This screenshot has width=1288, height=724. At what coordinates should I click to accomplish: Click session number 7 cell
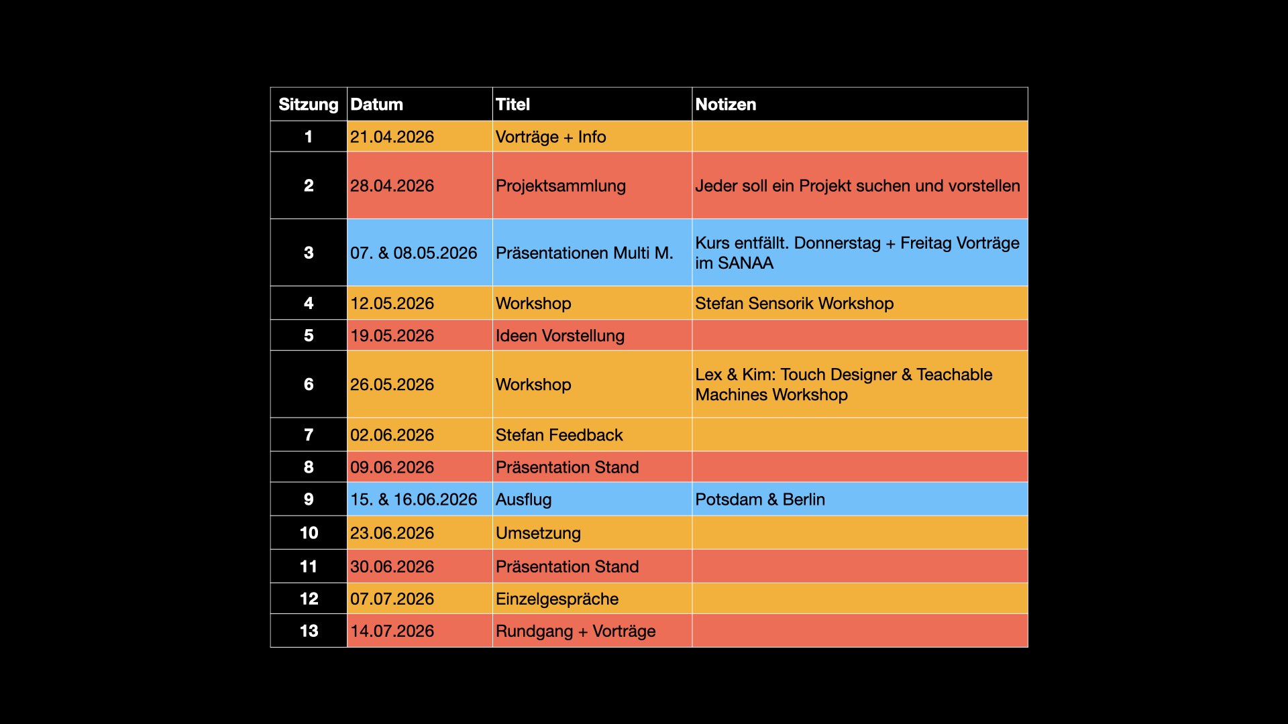click(309, 434)
